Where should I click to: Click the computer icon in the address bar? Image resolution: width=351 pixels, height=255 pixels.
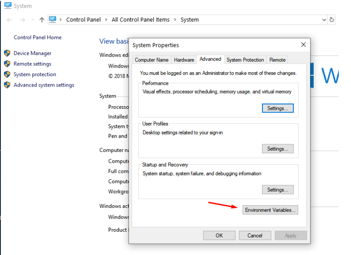(53, 19)
